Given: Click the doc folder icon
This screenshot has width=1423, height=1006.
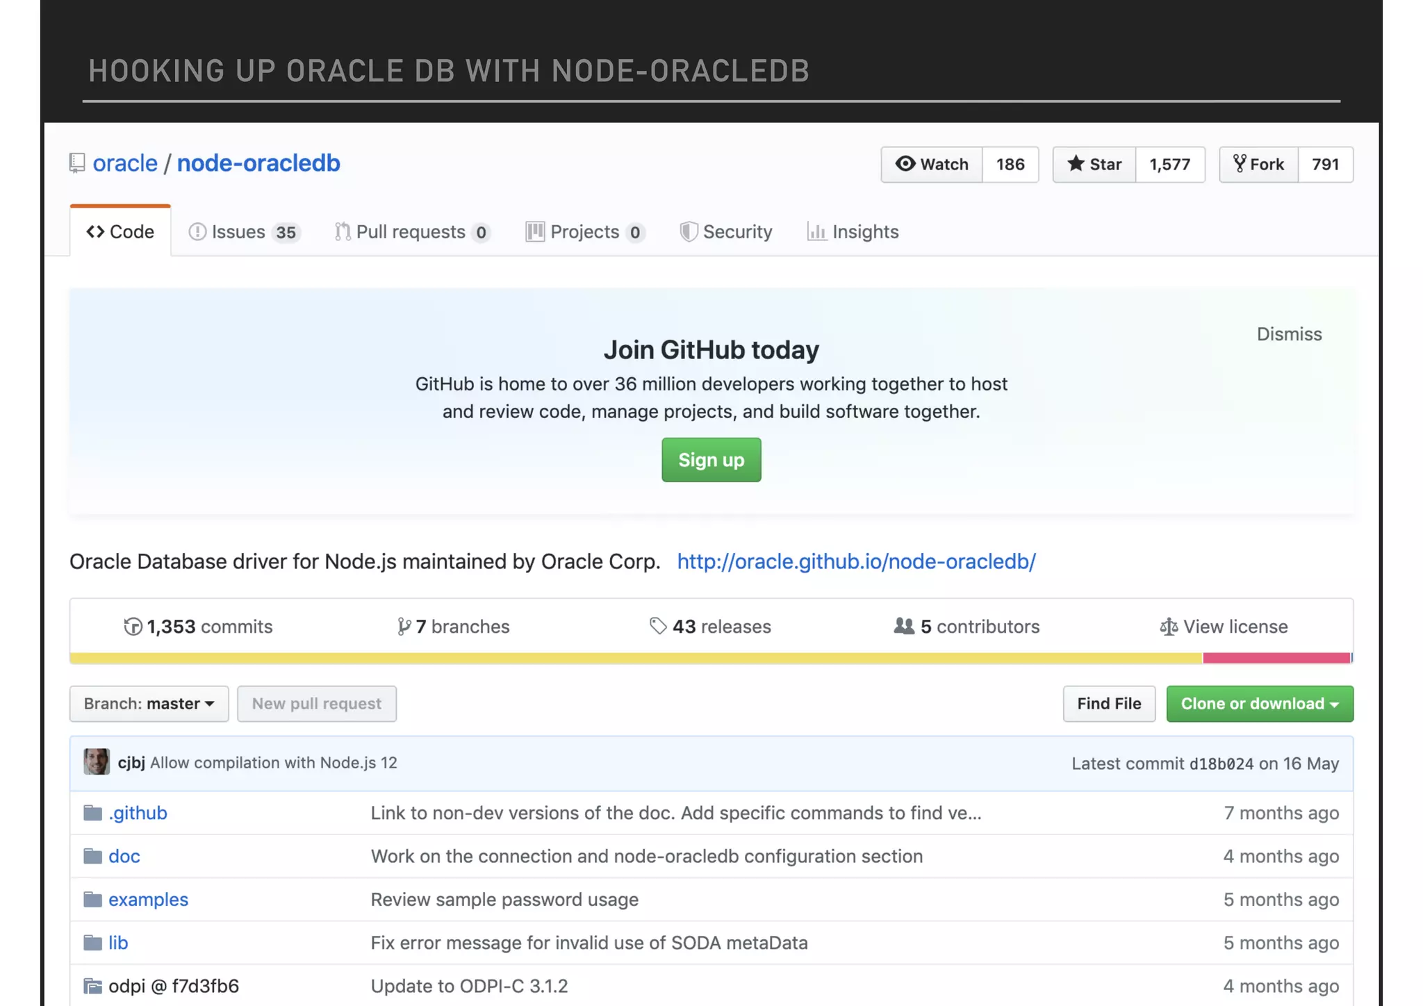Looking at the screenshot, I should click(93, 856).
